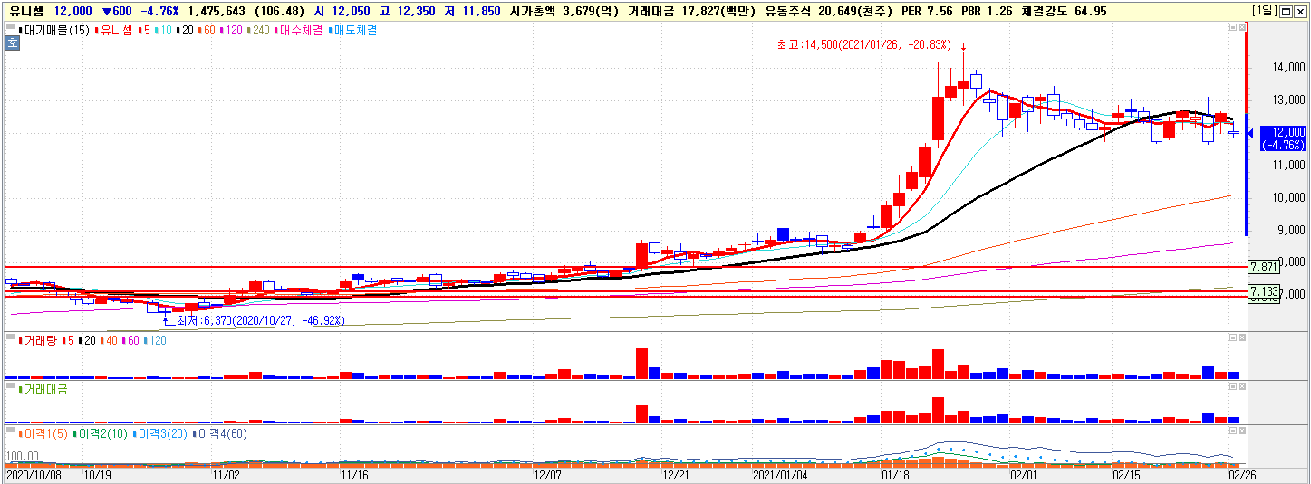1311x484 pixels.
Task: Click the 7,871 price level tag
Action: tap(1262, 267)
